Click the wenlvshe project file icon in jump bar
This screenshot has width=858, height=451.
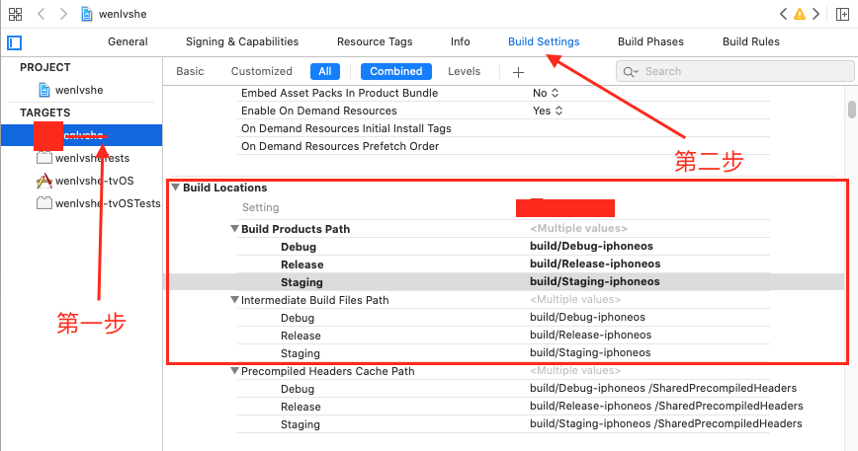point(86,14)
